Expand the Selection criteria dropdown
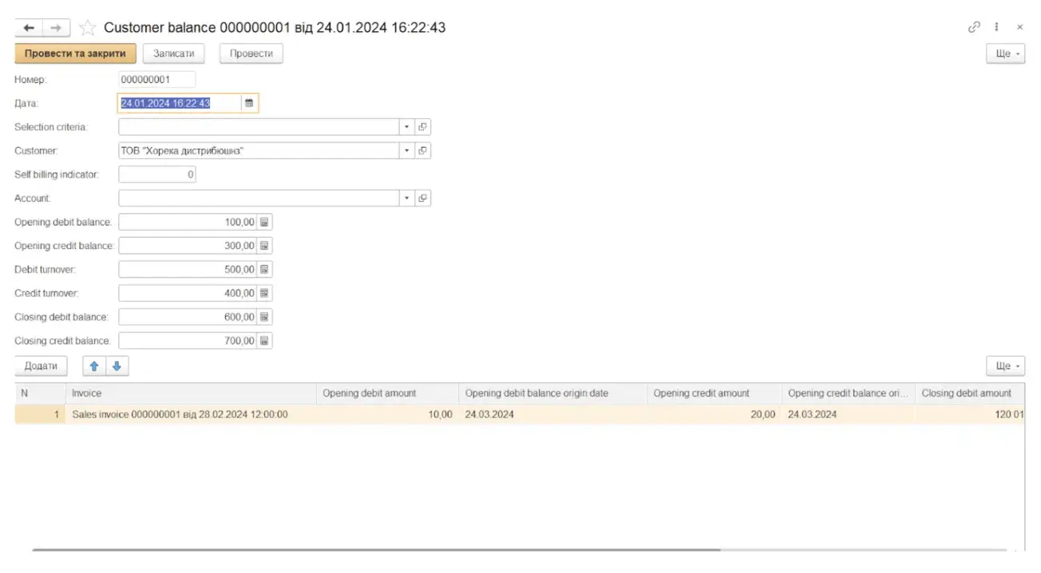The width and height of the screenshot is (1041, 573). coord(406,127)
